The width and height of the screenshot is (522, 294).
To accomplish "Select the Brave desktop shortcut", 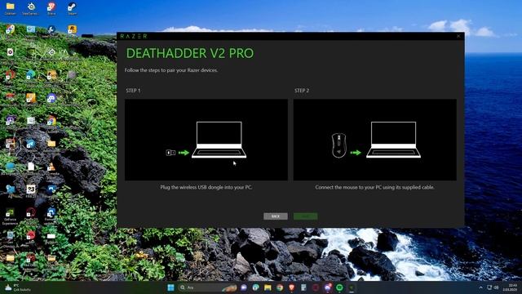I will point(51,9).
